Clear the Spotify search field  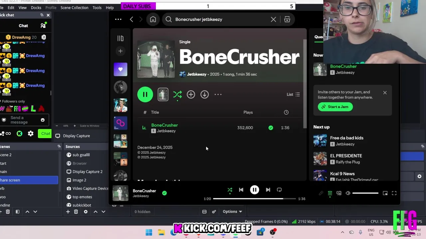273,19
